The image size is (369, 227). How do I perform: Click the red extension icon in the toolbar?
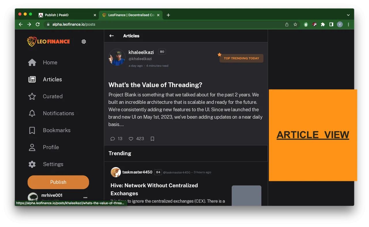[x=315, y=24]
